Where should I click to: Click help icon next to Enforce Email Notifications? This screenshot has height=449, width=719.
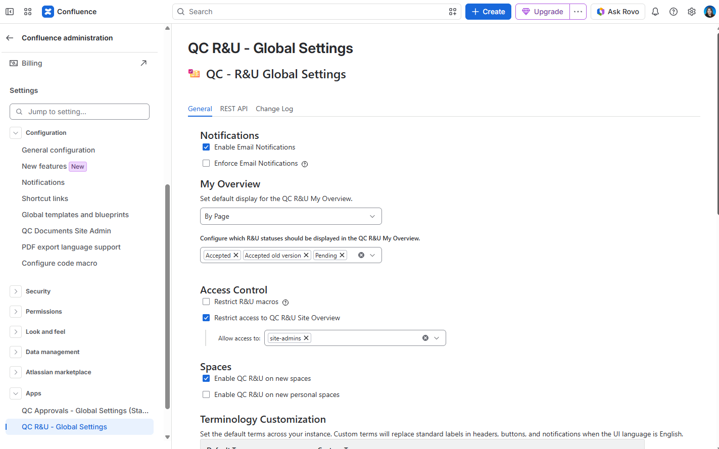[x=305, y=164]
